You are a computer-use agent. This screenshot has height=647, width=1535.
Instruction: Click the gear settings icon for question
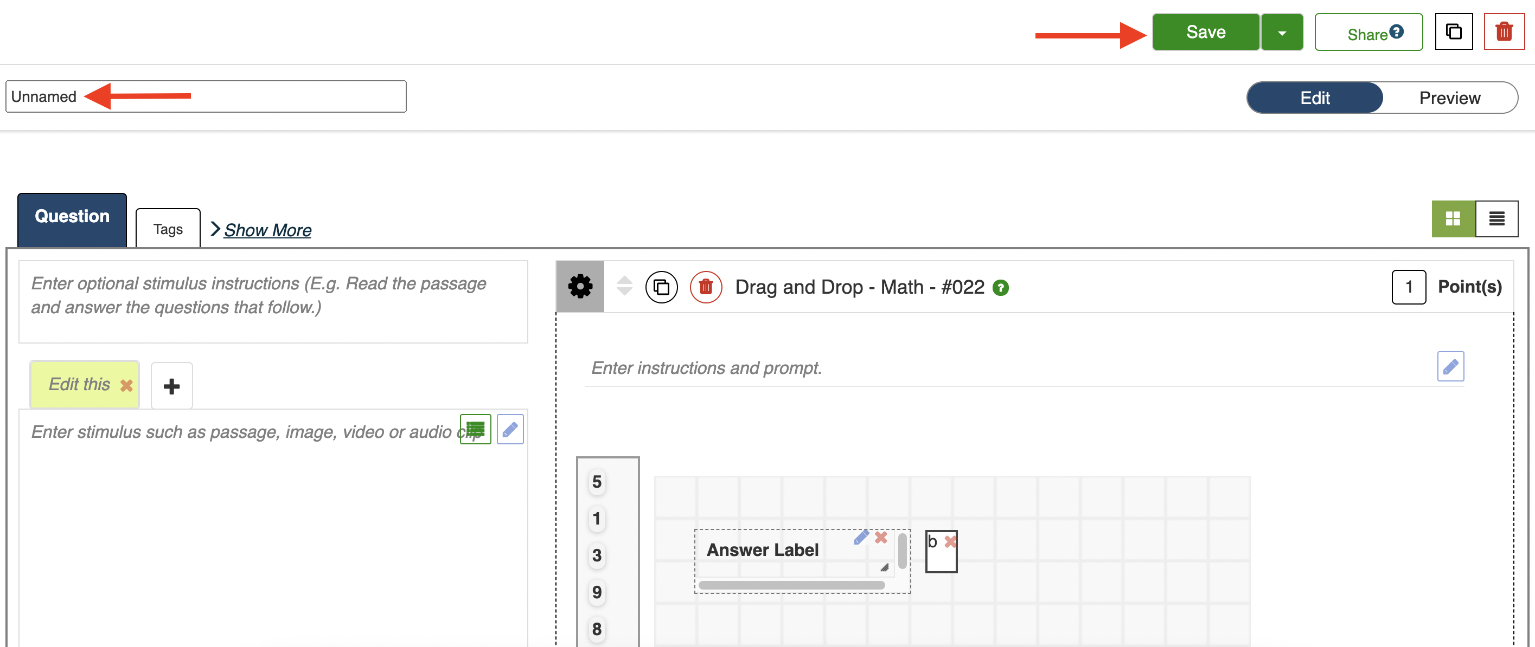click(580, 286)
